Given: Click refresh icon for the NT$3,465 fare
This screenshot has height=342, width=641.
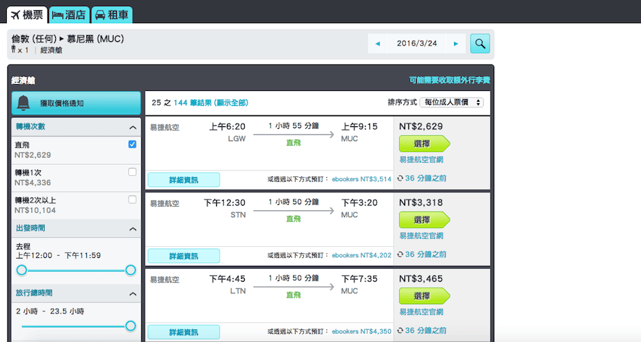Looking at the screenshot, I should [x=400, y=330].
